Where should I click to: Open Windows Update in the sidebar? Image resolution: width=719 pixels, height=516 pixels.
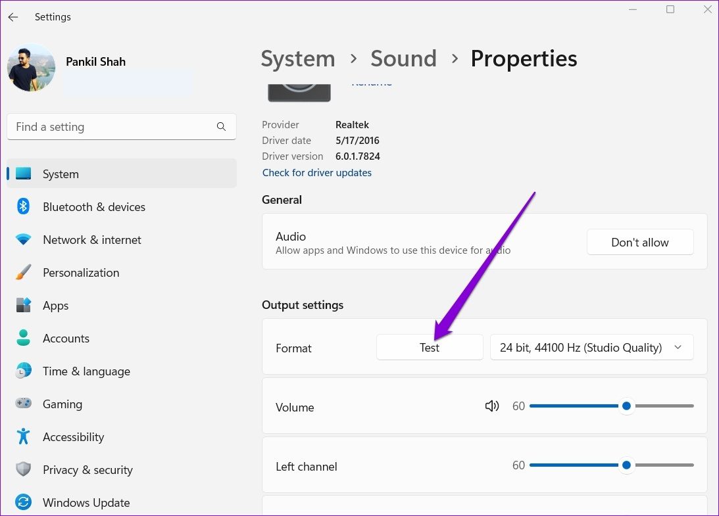[86, 503]
